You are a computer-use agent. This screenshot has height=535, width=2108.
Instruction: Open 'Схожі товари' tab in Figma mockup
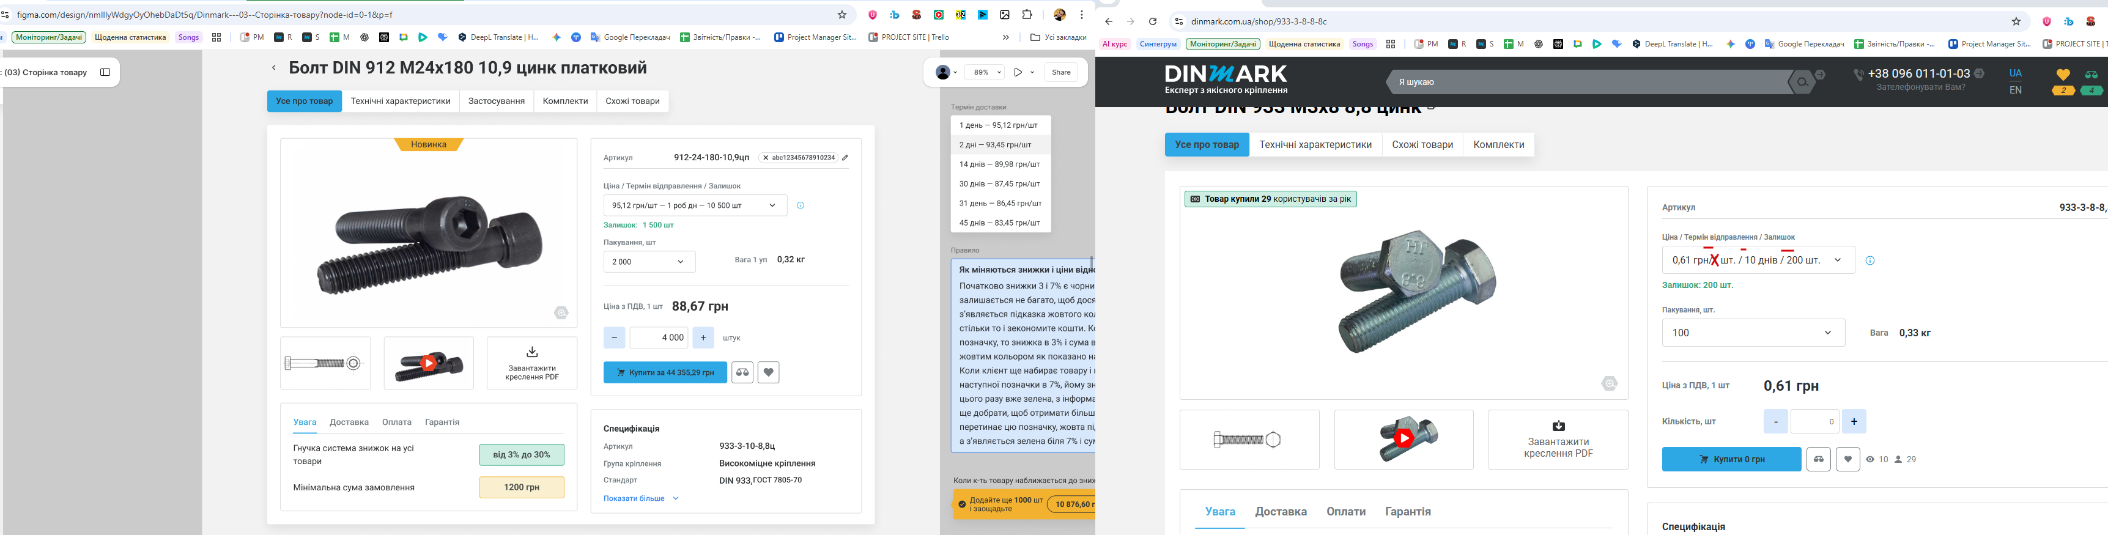(x=632, y=101)
